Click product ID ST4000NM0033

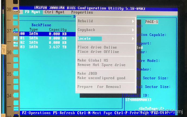coord(138,100)
